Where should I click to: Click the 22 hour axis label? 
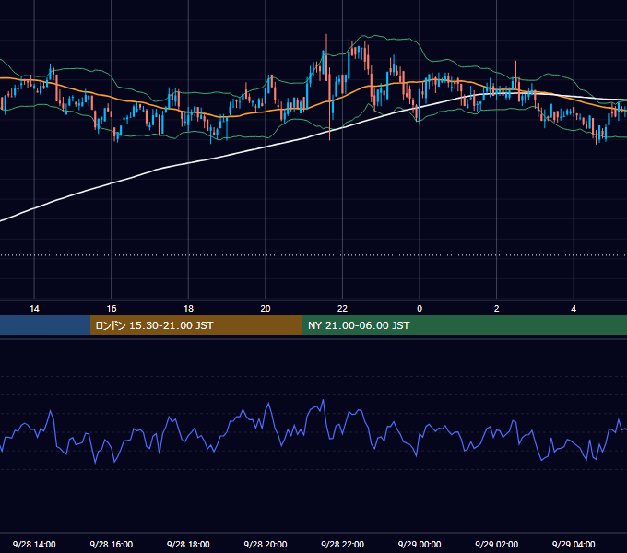[x=342, y=309]
